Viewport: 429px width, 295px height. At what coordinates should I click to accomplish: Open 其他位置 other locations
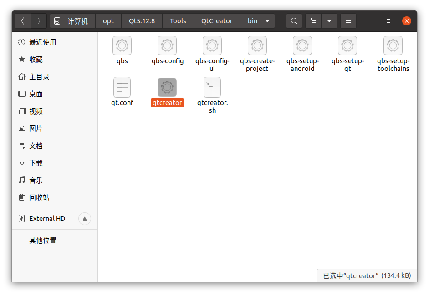pos(55,240)
